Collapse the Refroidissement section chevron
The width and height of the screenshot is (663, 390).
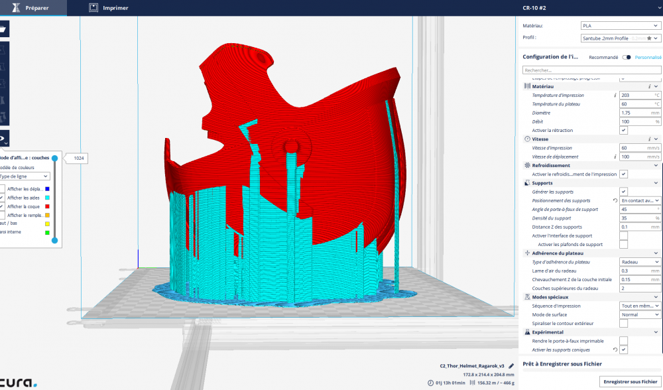tap(656, 165)
